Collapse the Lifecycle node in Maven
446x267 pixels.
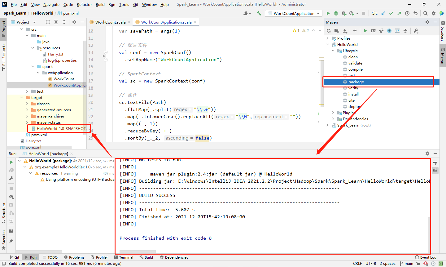pos(333,51)
